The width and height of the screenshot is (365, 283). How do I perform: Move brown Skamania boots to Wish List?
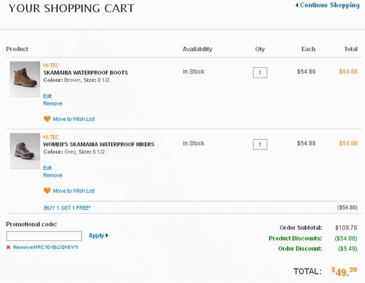[x=74, y=119]
